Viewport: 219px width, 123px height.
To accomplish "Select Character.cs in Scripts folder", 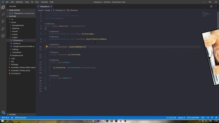I will [x=18, y=40].
